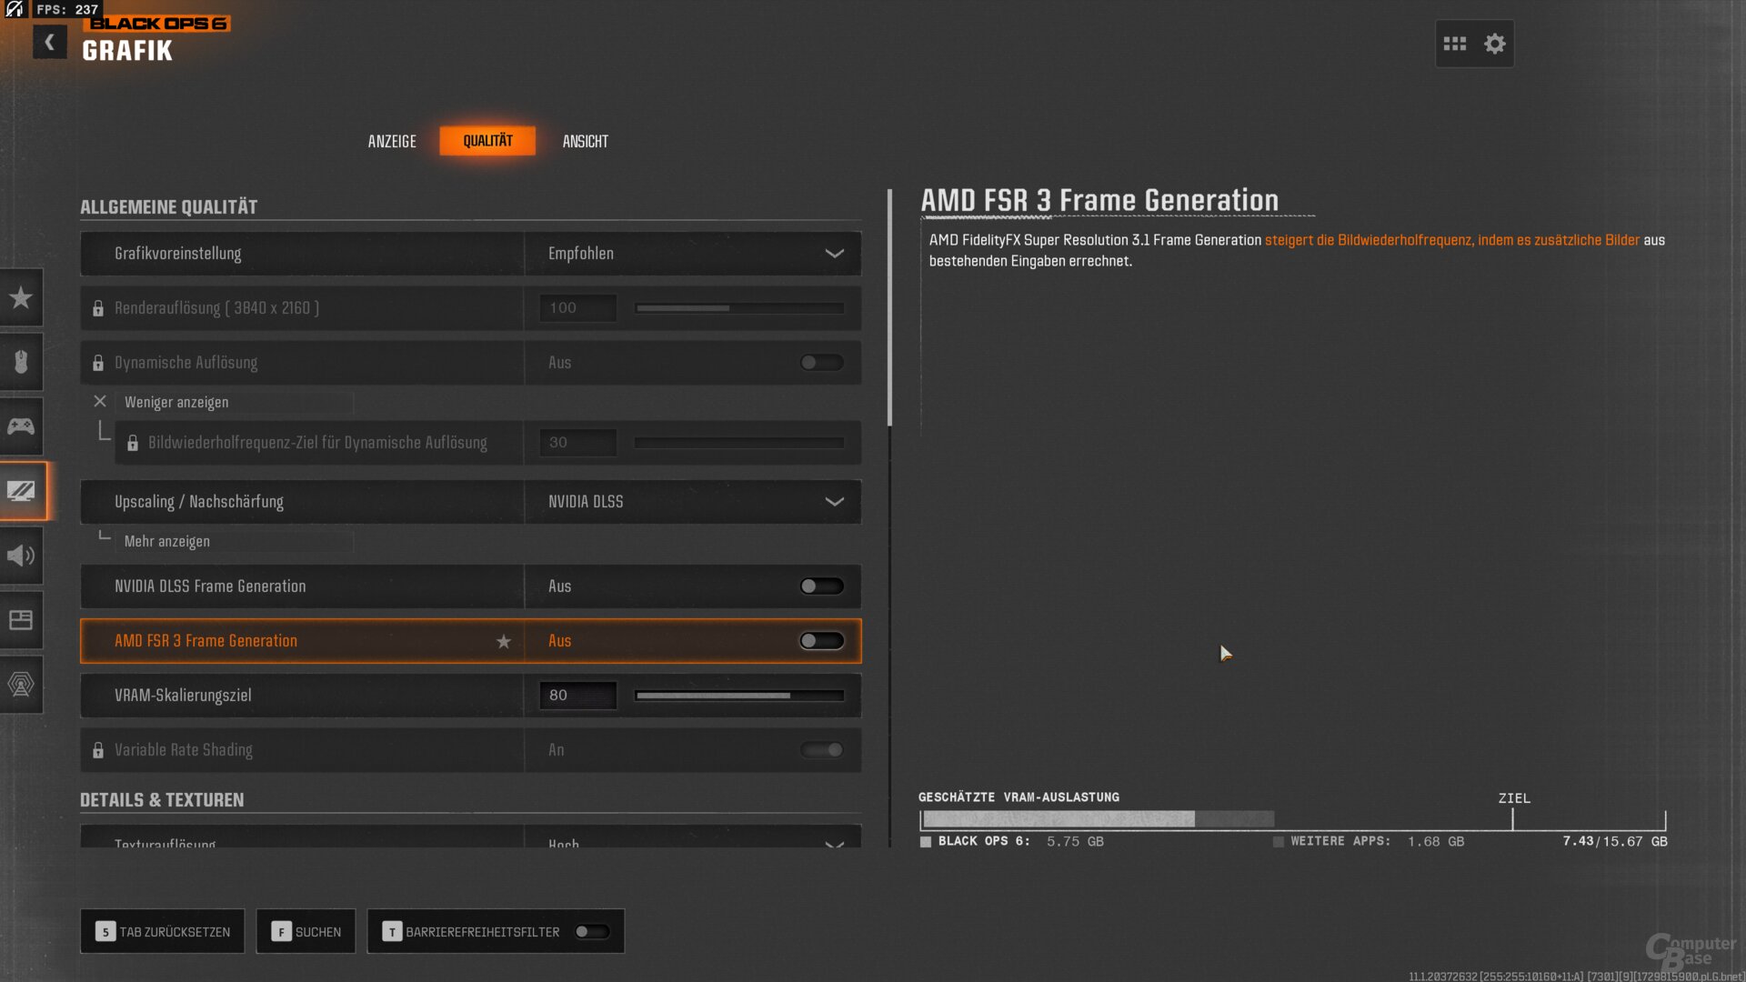This screenshot has height=982, width=1746.
Task: Open the Upscaling / Nachschärfung dropdown
Action: click(x=692, y=502)
